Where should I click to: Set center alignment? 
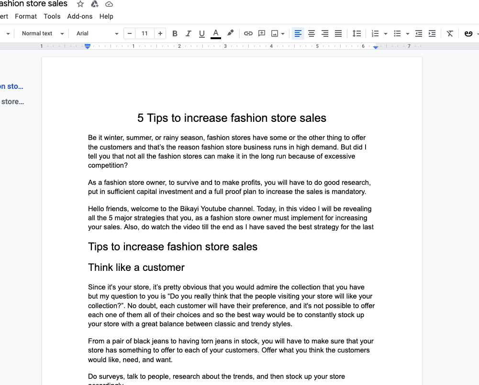click(312, 33)
